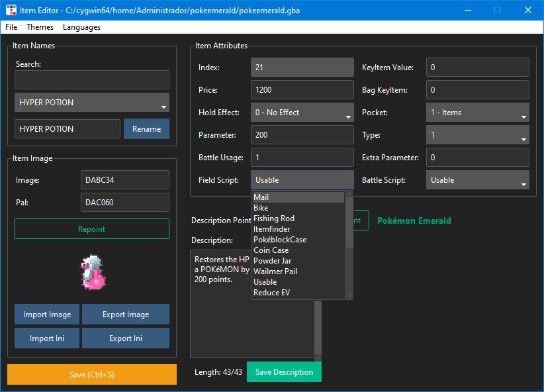The width and height of the screenshot is (544, 392).
Task: Open the Battle Script dropdown
Action: point(477,180)
